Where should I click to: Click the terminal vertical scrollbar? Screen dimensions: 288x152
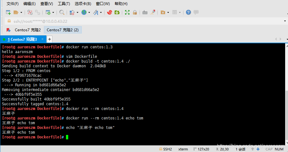click(x=287, y=115)
